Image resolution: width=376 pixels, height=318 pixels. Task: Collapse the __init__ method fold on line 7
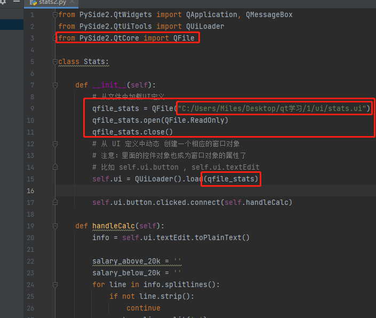click(x=55, y=85)
